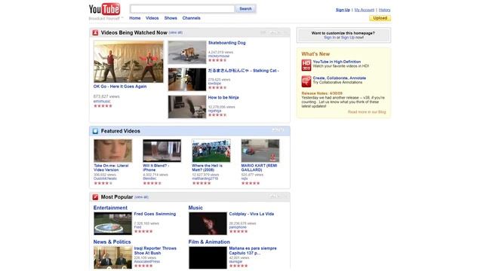Click the News & Politics category heading
This screenshot has width=483, height=271.
click(112, 242)
